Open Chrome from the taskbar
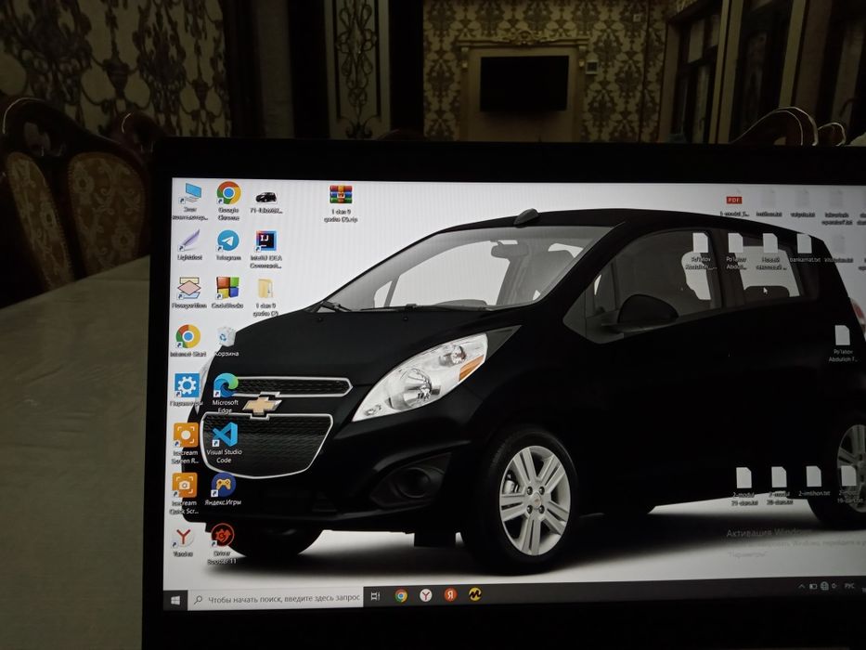Screen dimensions: 866x650 point(401,595)
